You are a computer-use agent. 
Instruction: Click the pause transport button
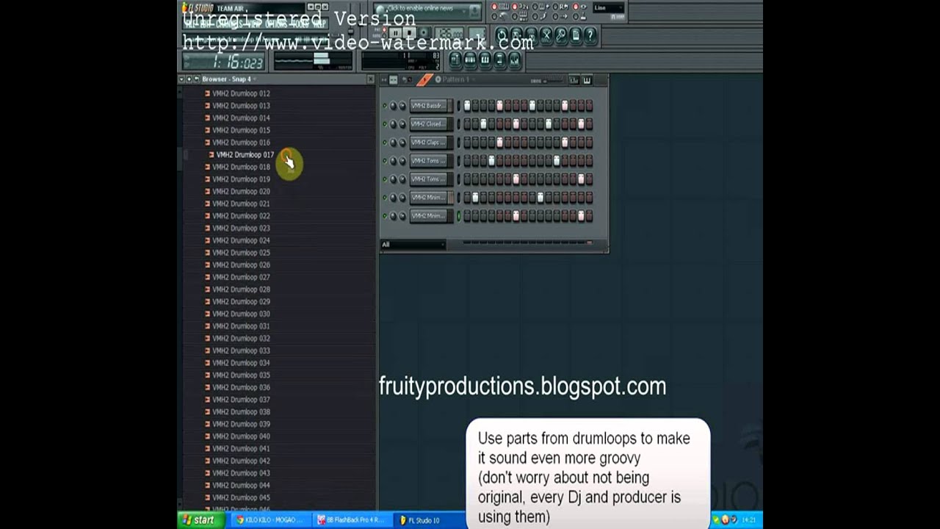[395, 32]
